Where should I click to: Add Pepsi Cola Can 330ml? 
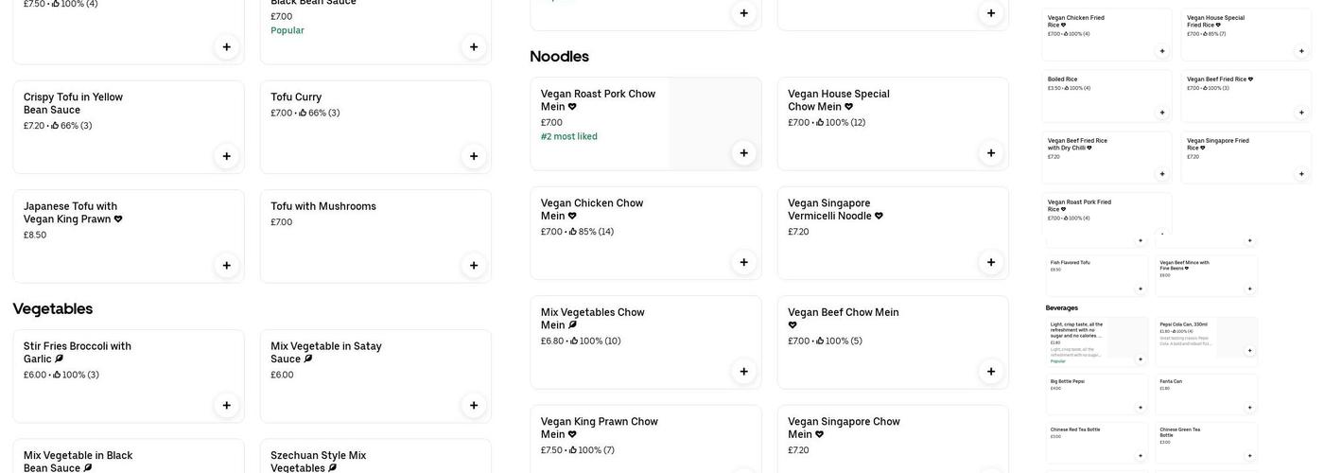(x=1249, y=350)
